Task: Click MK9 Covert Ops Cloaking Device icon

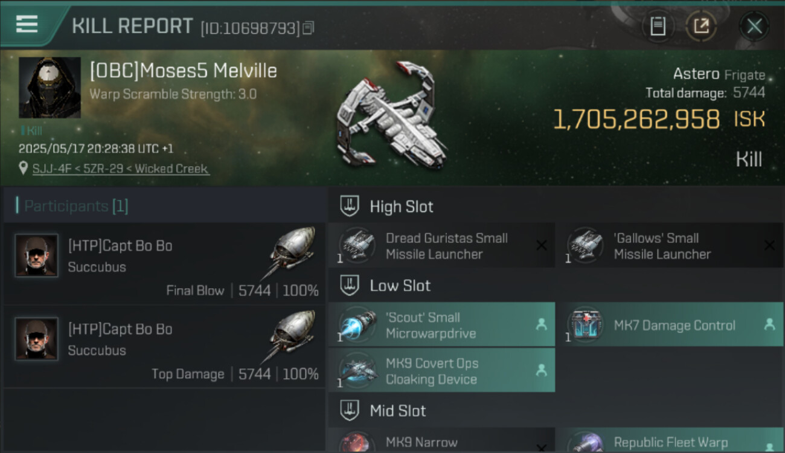Action: 357,371
